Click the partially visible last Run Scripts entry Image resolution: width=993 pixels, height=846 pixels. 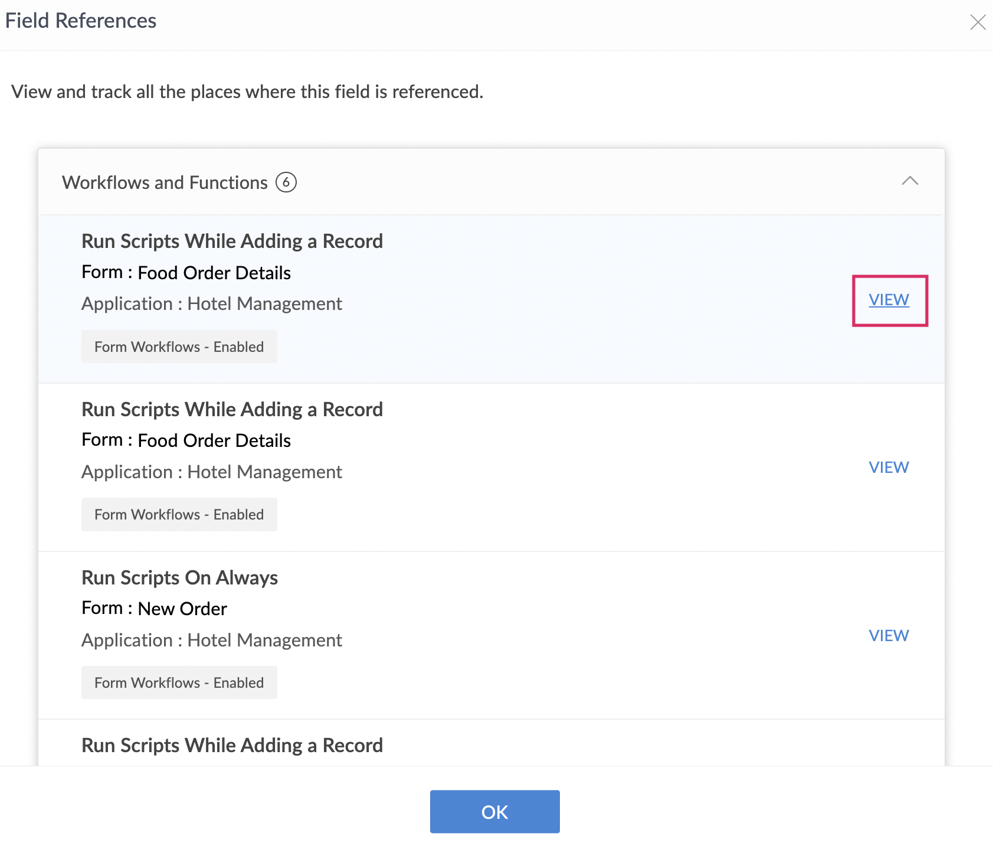point(232,746)
